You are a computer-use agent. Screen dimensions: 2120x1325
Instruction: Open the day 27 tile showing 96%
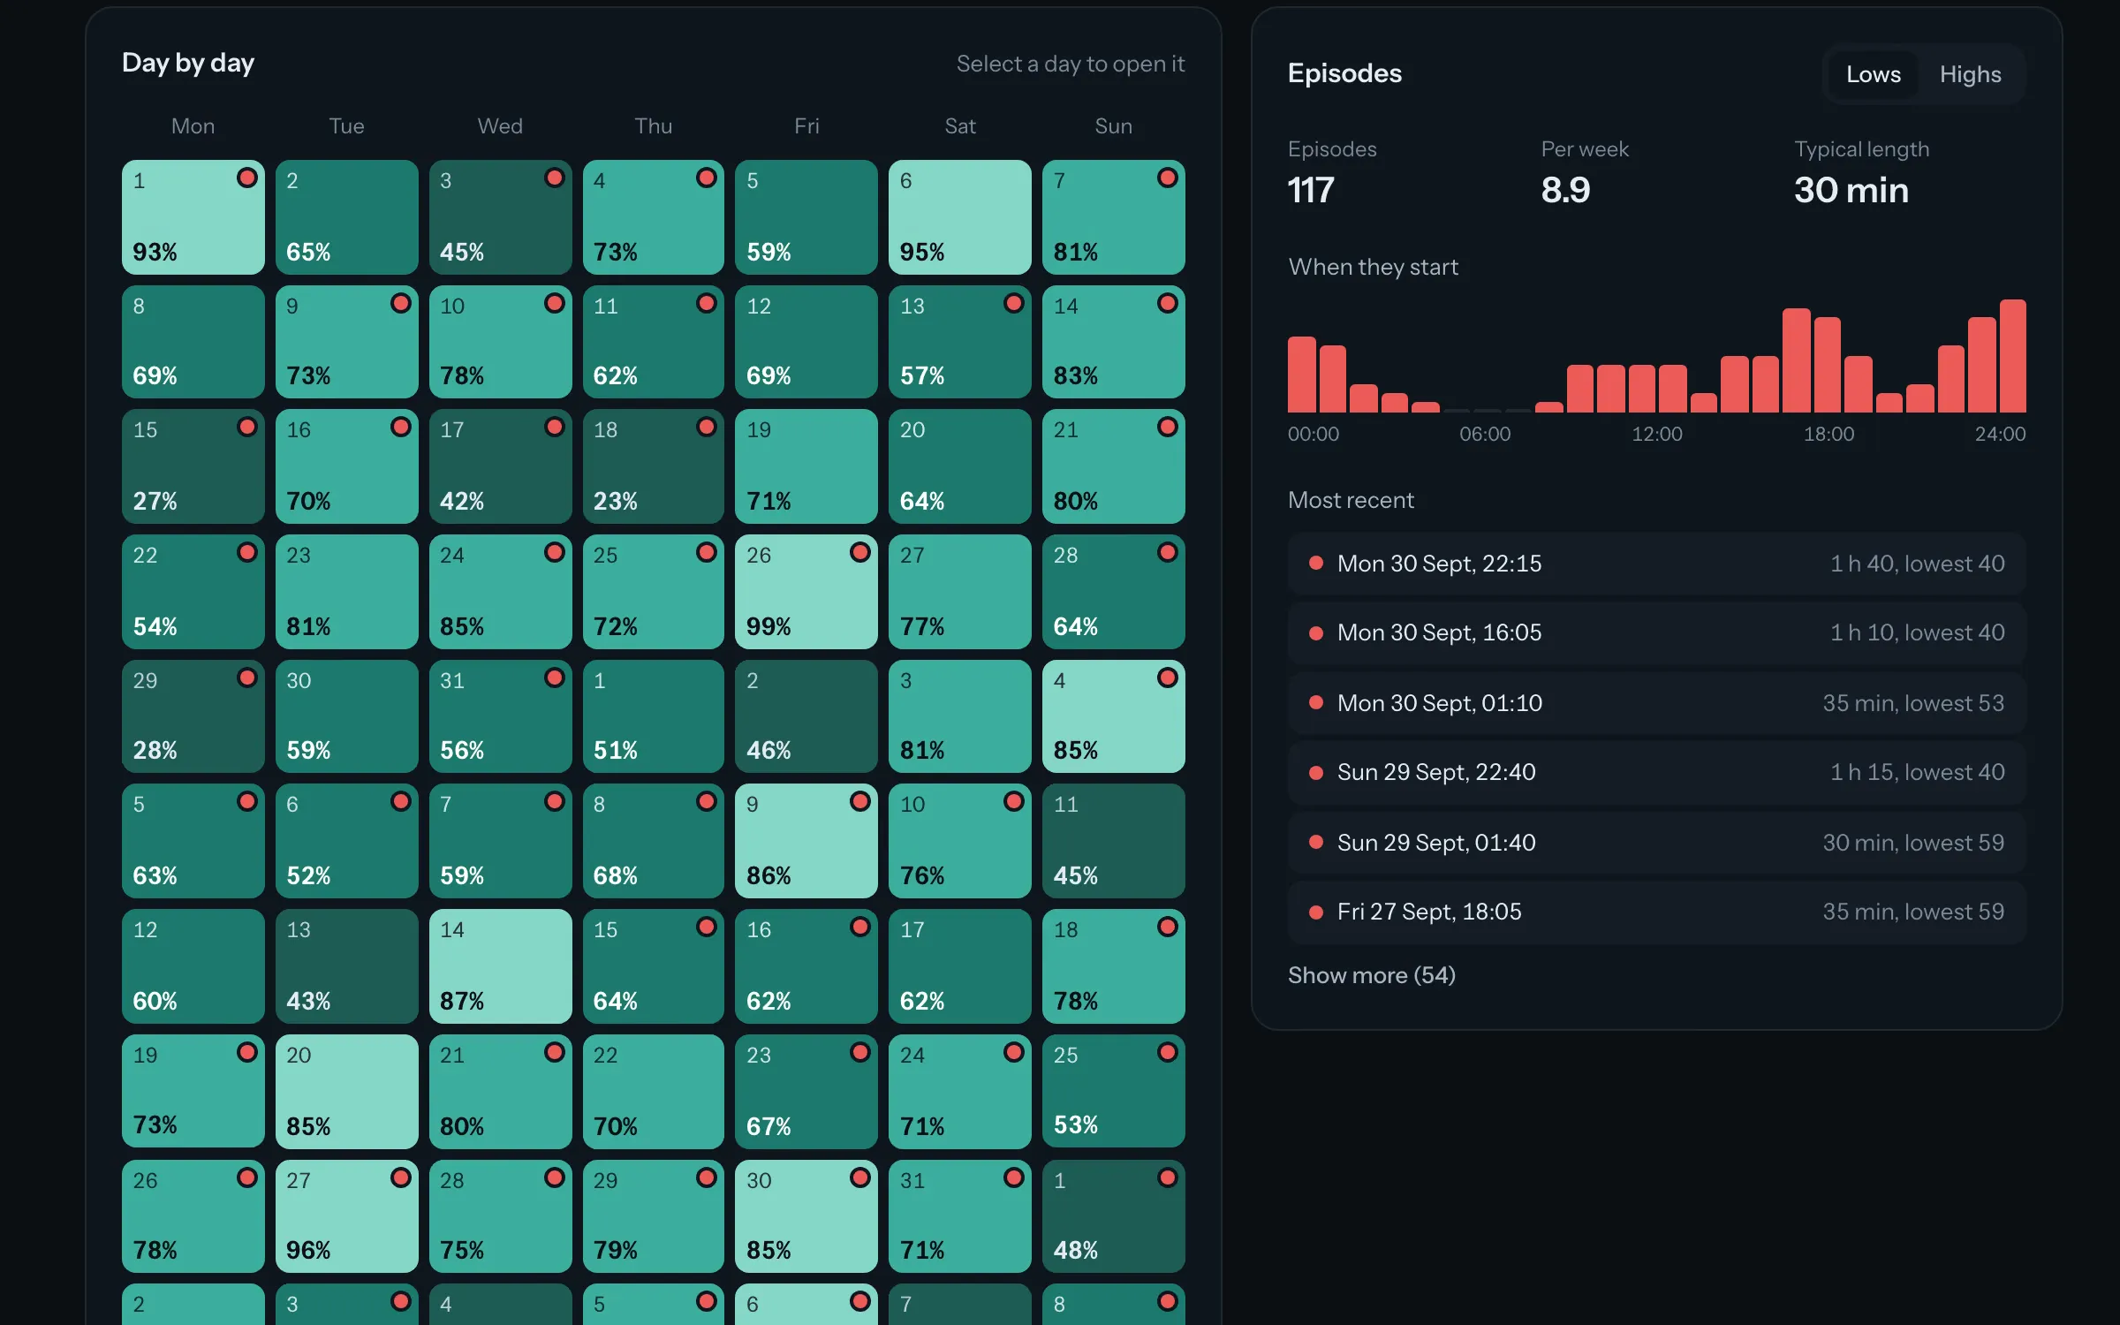pyautogui.click(x=347, y=1216)
